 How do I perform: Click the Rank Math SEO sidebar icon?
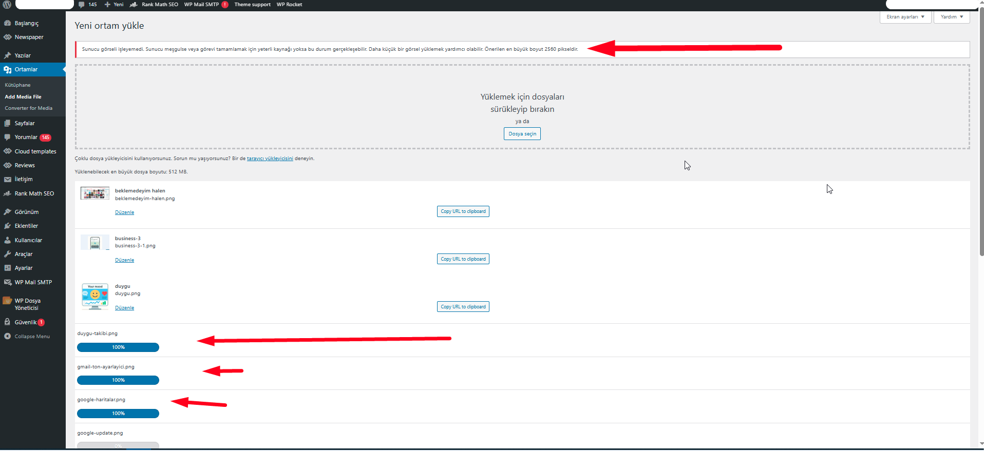pyautogui.click(x=7, y=194)
